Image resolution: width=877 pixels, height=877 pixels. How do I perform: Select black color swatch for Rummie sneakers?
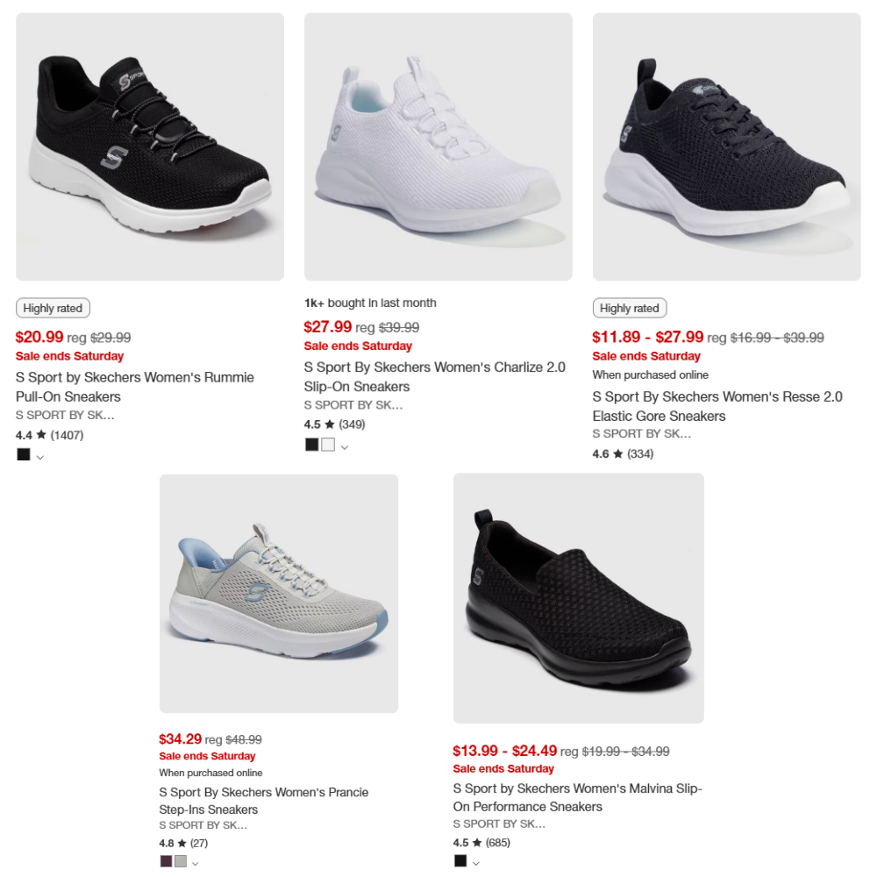(24, 454)
